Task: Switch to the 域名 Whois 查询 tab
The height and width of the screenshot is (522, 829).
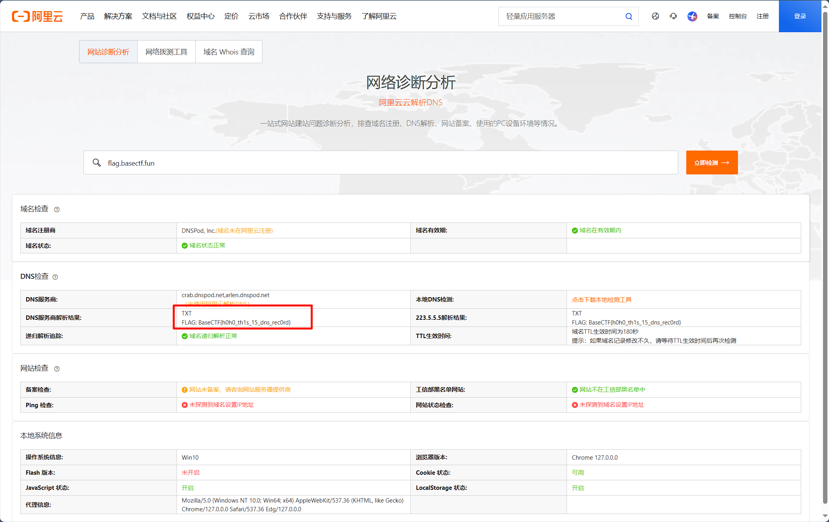Action: pyautogui.click(x=229, y=52)
